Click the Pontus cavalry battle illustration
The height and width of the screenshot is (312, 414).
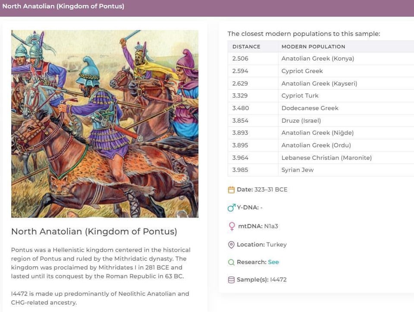[x=105, y=123]
